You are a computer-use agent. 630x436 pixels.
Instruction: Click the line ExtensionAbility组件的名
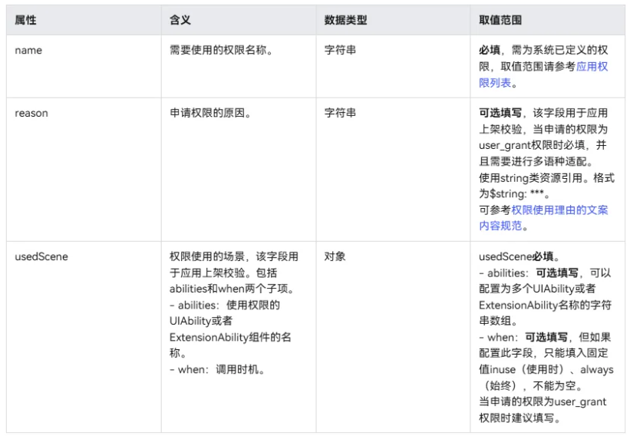pyautogui.click(x=230, y=338)
